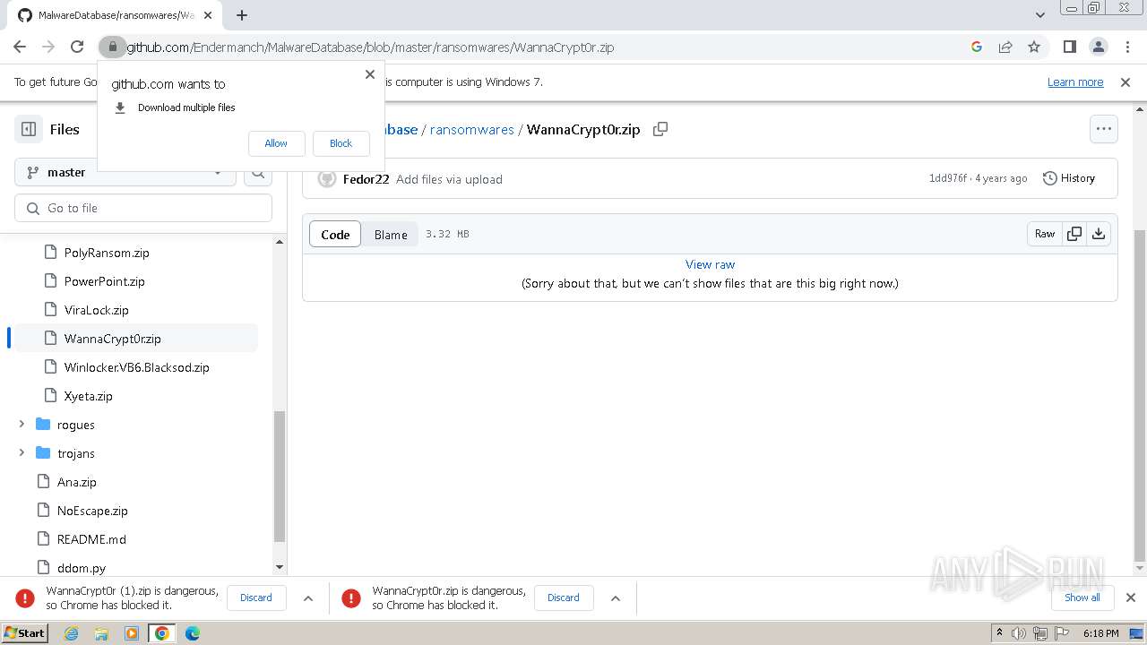Open PowerPoint.zip in file tree
Viewport: 1147px width, 645px height.
pos(104,281)
